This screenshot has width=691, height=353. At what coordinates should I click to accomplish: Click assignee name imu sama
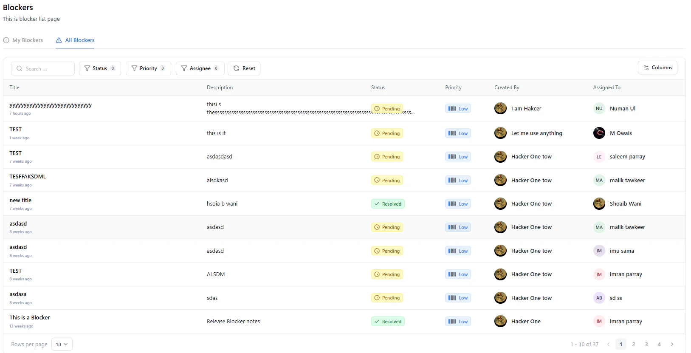622,251
